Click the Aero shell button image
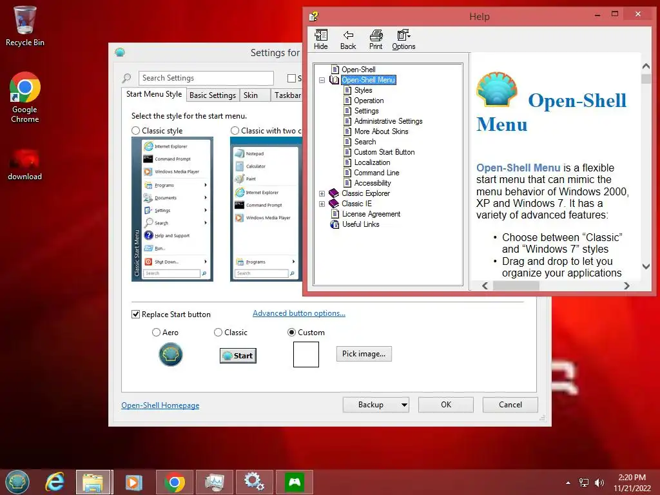The image size is (660, 495). pyautogui.click(x=170, y=354)
